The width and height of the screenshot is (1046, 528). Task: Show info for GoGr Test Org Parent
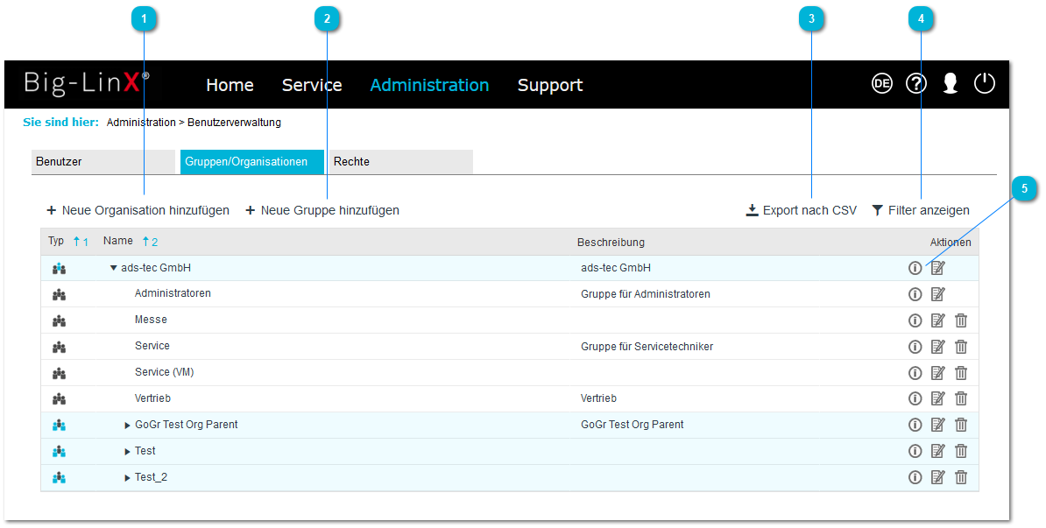[915, 426]
